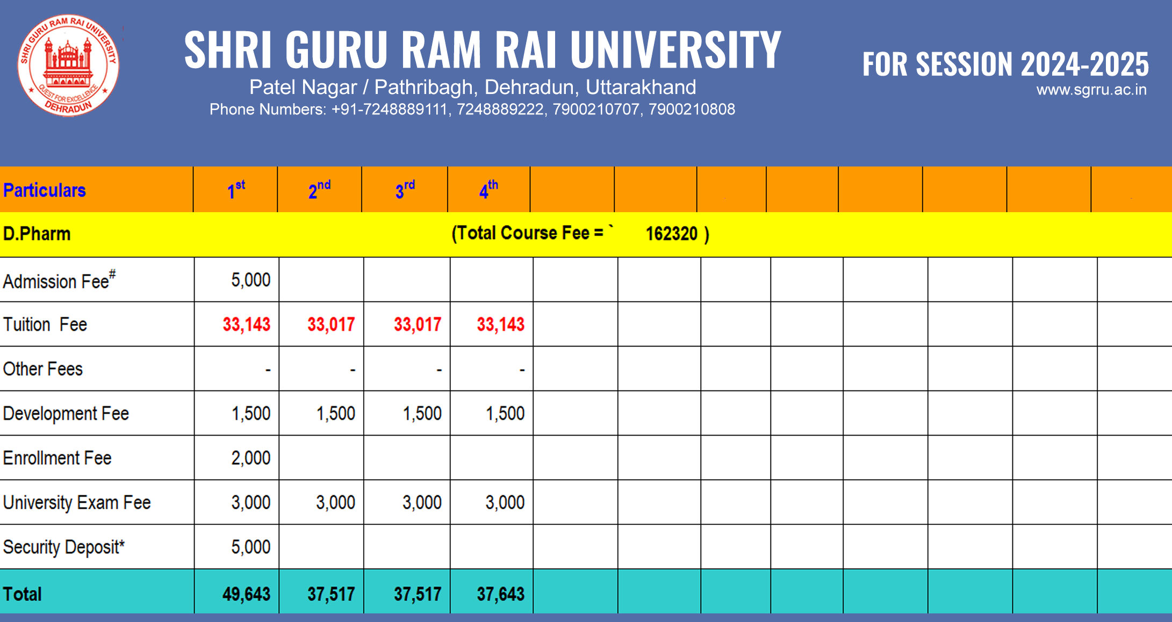Select the Admission Fee row label
Screen dimensions: 1172x622
click(x=59, y=280)
